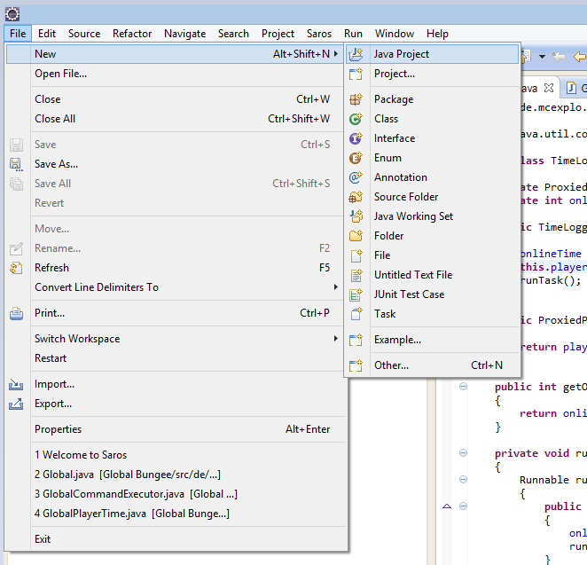587x565 pixels.
Task: Click the Interface icon in New submenu
Action: (x=356, y=138)
